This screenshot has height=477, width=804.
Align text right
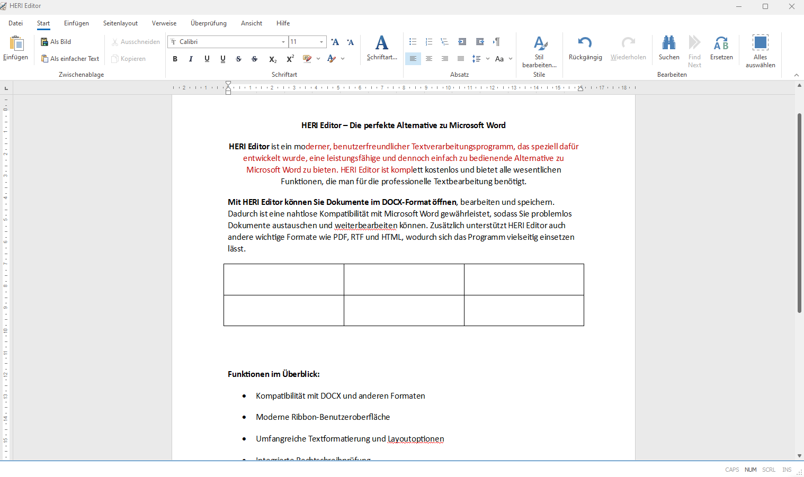445,59
